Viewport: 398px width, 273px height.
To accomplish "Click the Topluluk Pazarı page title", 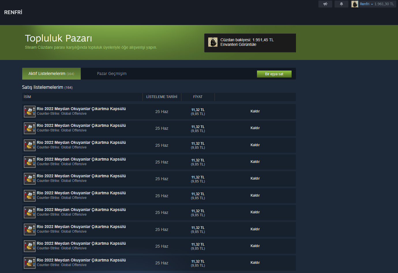I will pyautogui.click(x=59, y=38).
